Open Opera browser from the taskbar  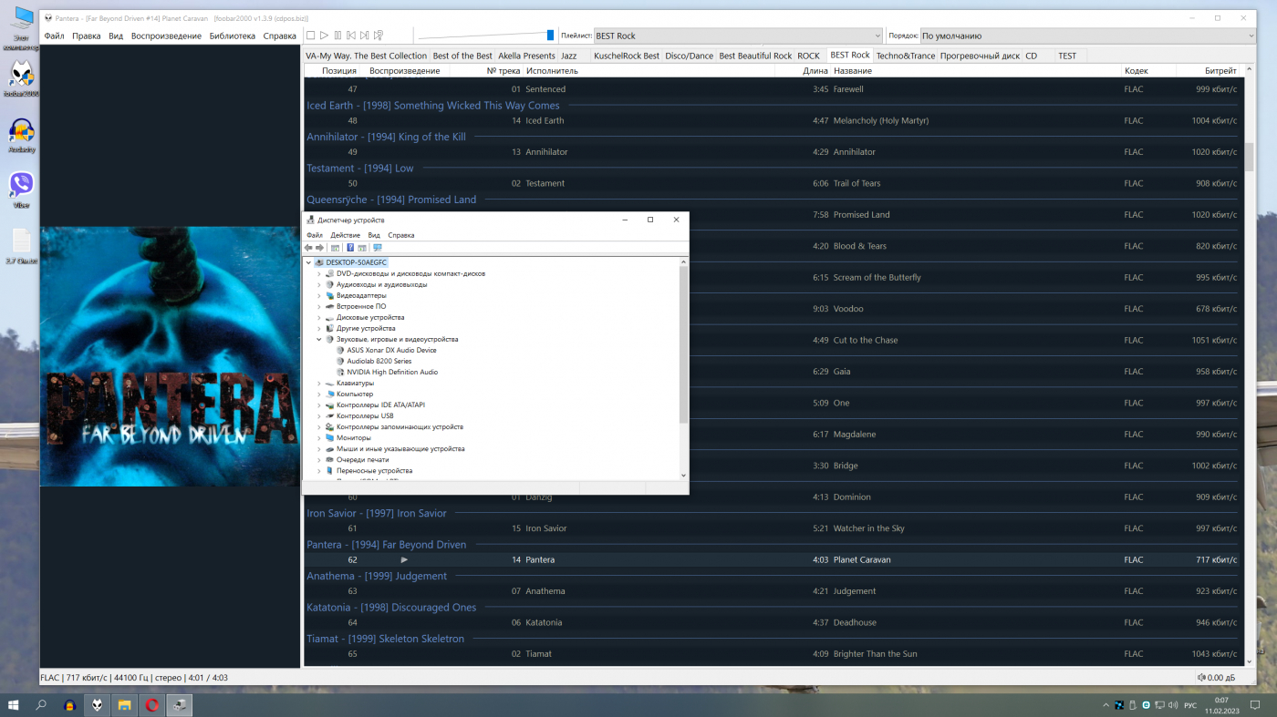[151, 705]
